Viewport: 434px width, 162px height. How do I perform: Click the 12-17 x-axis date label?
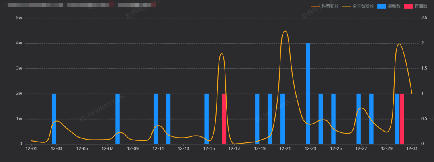[234, 149]
